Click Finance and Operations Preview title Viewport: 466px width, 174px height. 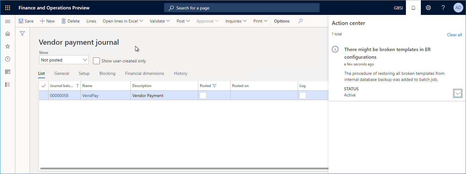[x=54, y=8]
